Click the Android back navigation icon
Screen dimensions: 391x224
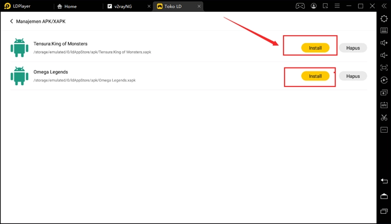click(x=384, y=181)
